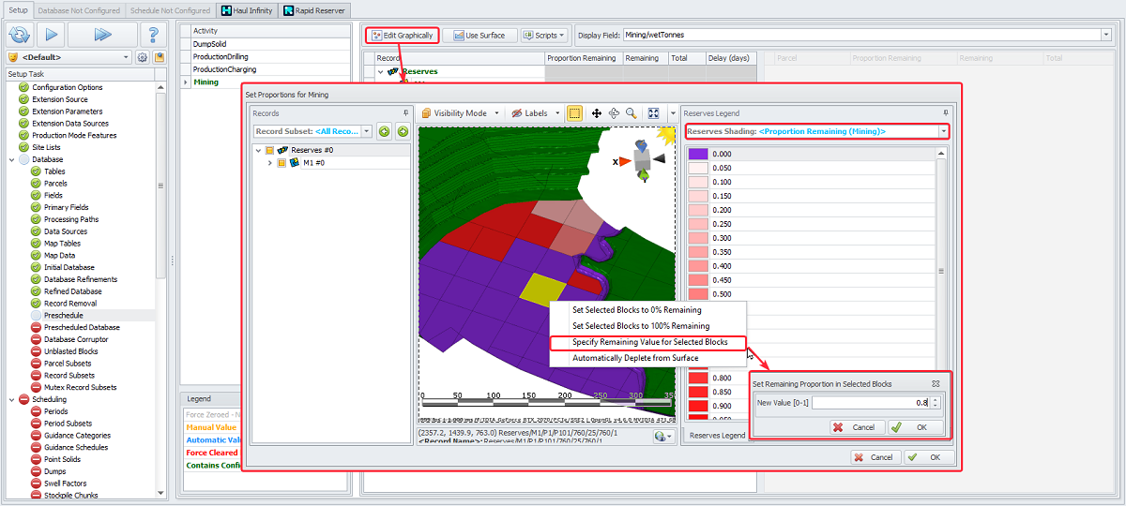
Task: Click the 0.000 purple legend swatch
Action: [x=697, y=154]
